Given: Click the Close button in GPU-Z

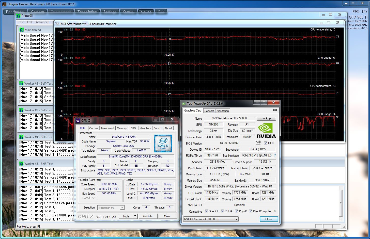Looking at the screenshot, I should pos(269,219).
